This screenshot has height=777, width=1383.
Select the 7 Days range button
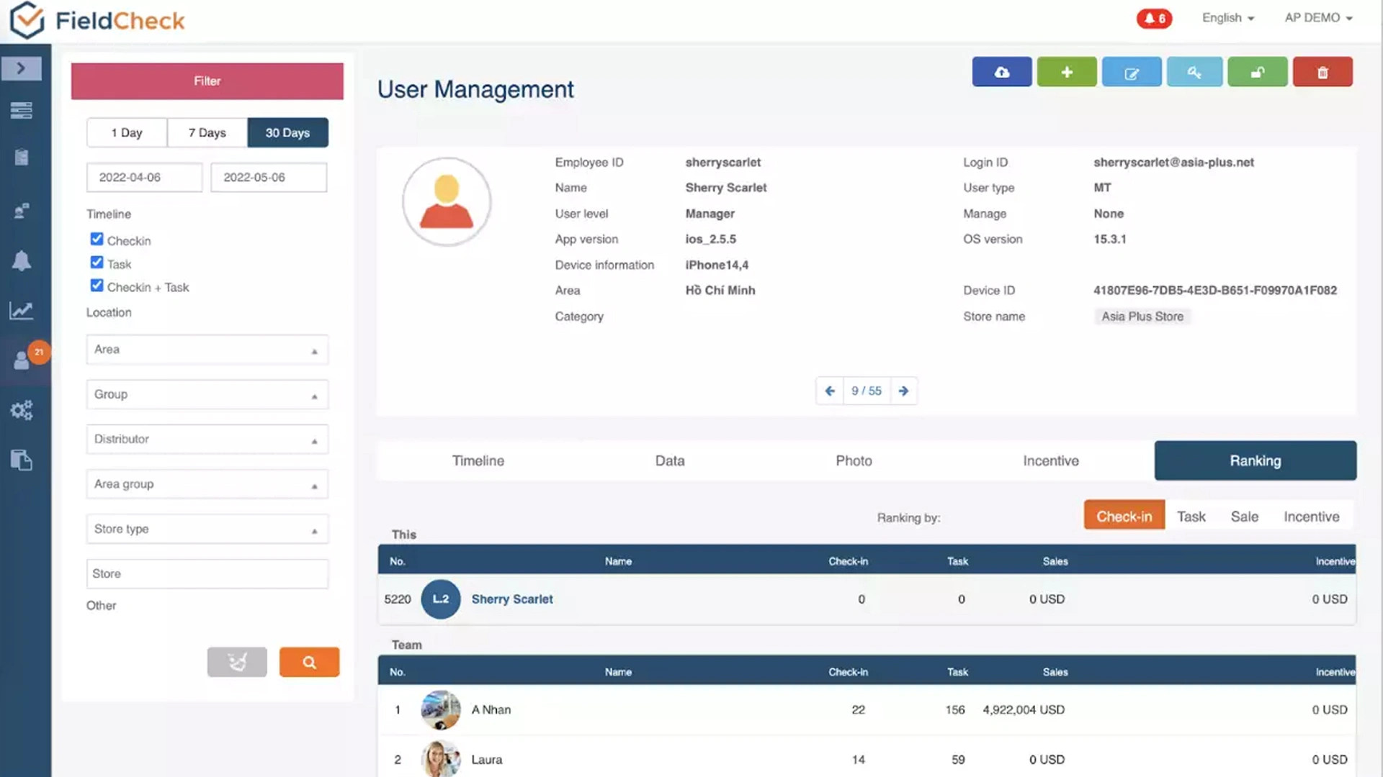pos(207,132)
